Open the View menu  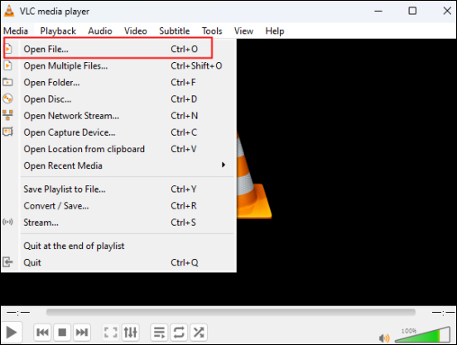click(243, 31)
